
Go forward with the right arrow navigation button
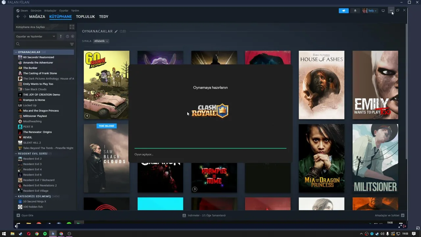[x=24, y=16]
